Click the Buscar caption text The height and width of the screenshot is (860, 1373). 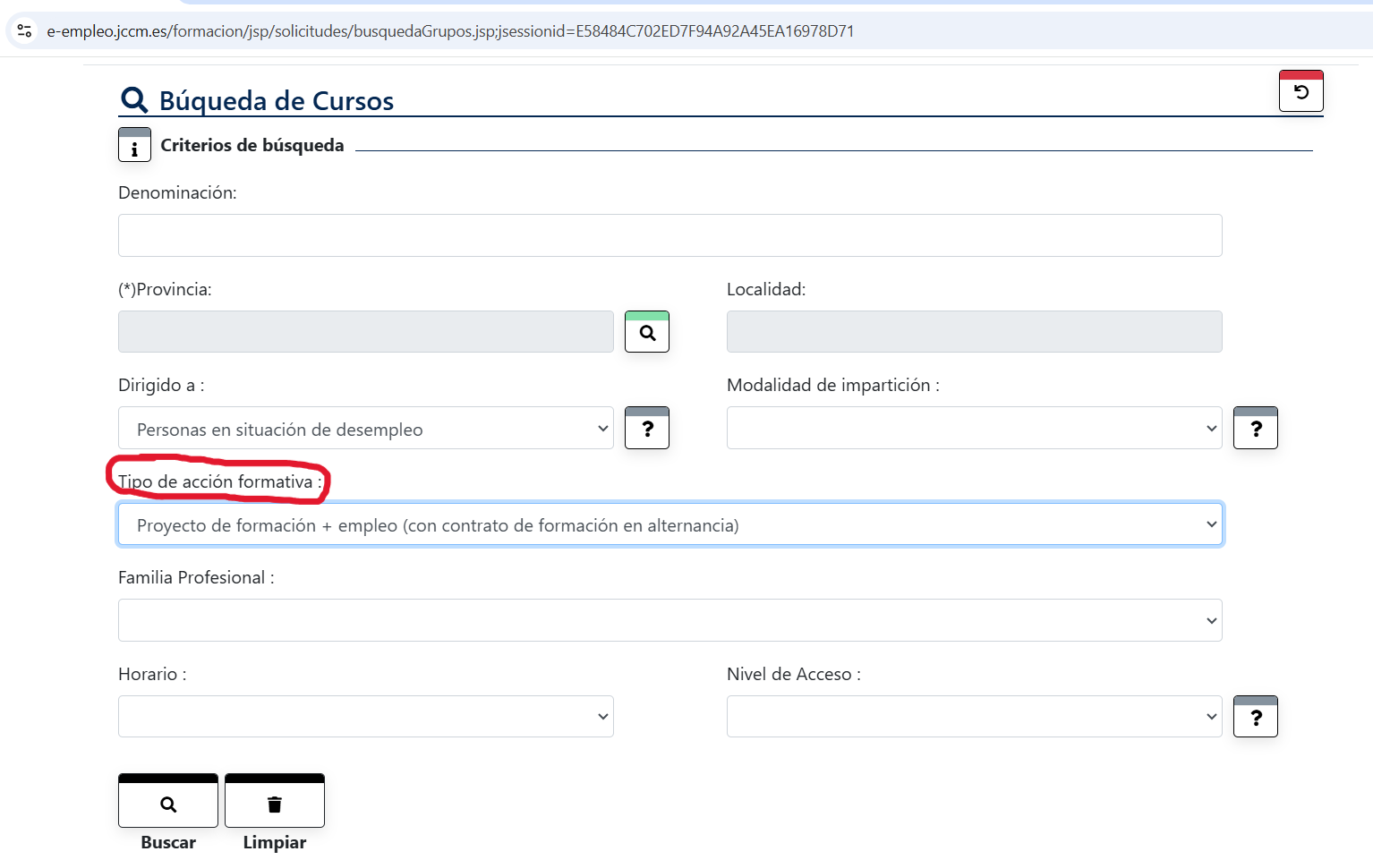pos(168,842)
